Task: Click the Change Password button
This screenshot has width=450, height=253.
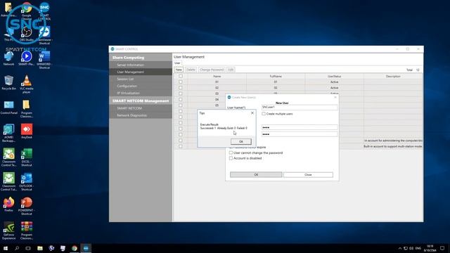Action: click(x=212, y=70)
